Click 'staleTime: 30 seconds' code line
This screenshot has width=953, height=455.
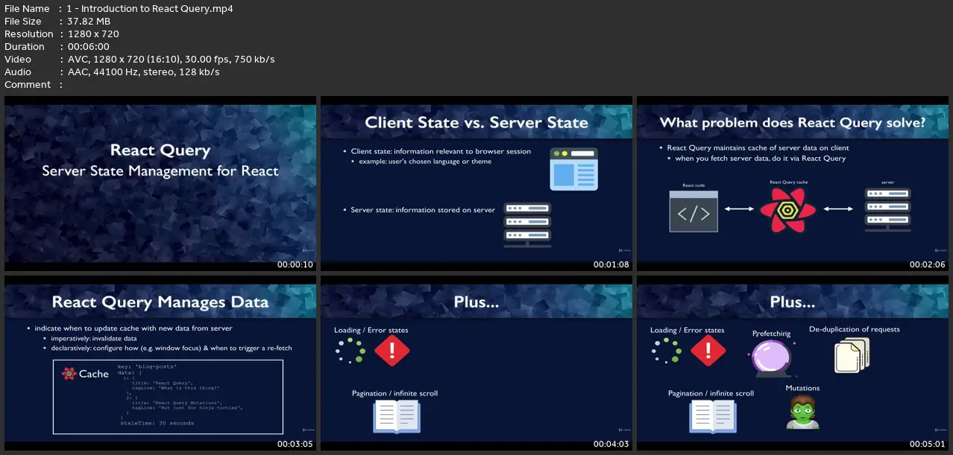click(157, 423)
